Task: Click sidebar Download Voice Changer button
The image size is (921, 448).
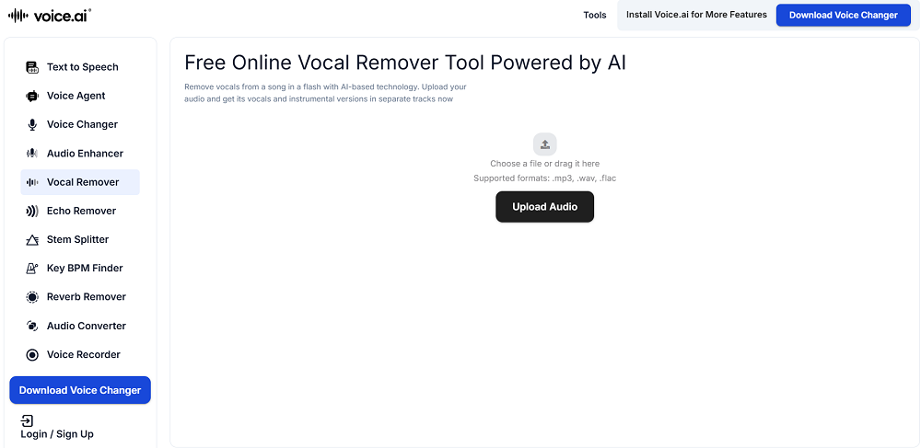Action: pyautogui.click(x=80, y=391)
